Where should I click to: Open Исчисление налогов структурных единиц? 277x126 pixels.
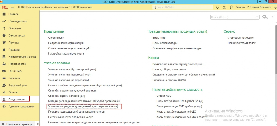click(x=178, y=64)
